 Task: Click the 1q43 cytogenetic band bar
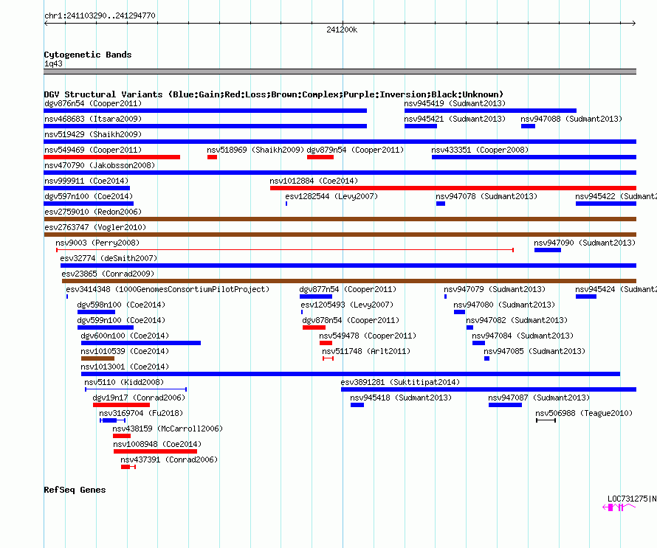coord(340,72)
